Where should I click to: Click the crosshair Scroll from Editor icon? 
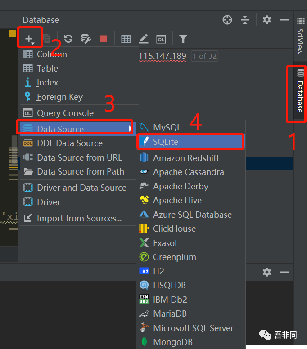point(227,20)
